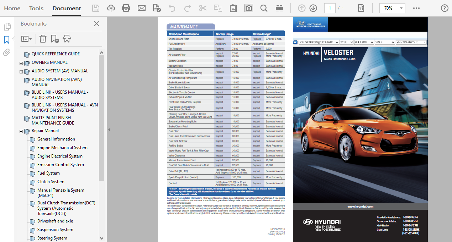Take a snapshot with the camera tool
Image resolution: width=452 pixels, height=242 pixels.
tap(248, 7)
